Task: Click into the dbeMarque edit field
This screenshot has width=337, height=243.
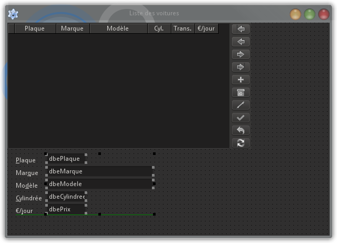Action: coord(99,171)
